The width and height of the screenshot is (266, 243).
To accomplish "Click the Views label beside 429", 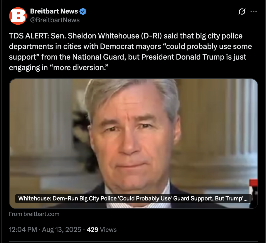I will 108,230.
